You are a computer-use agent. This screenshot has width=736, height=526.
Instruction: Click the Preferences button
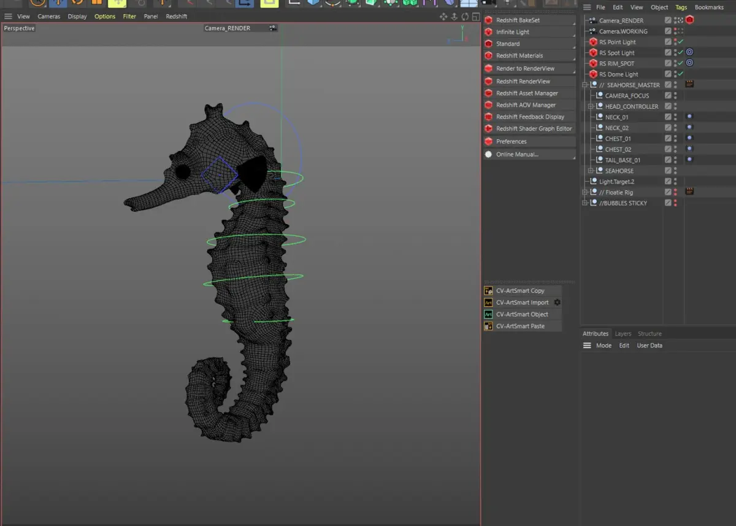pyautogui.click(x=529, y=142)
